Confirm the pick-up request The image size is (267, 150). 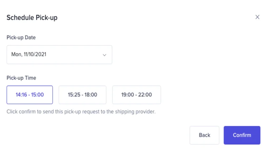242,135
